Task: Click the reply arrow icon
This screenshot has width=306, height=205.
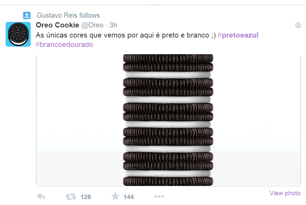Action: click(41, 196)
